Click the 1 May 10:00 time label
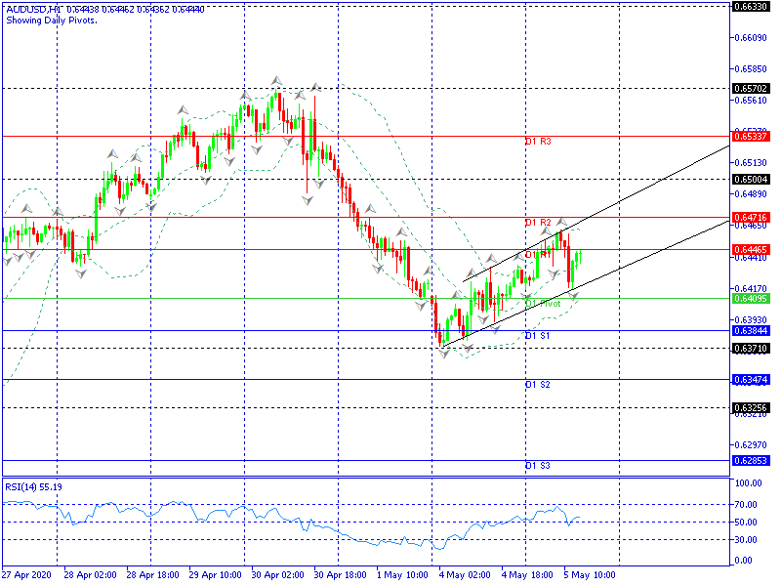 (402, 575)
